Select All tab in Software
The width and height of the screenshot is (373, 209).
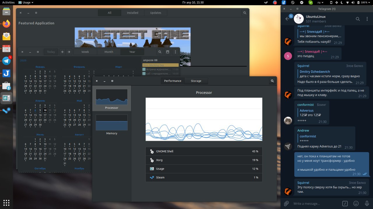(x=110, y=13)
